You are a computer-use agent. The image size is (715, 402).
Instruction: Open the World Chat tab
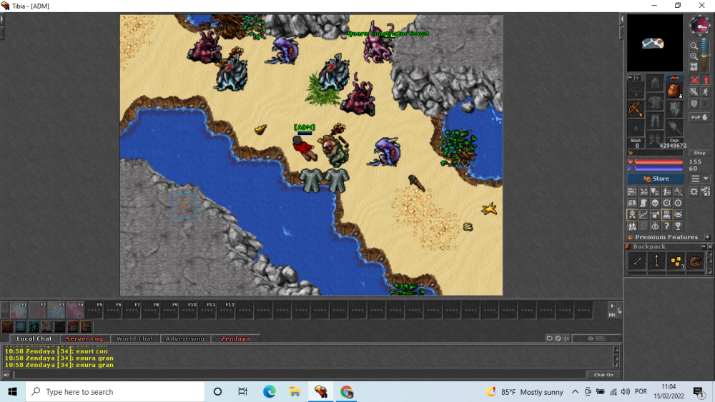pos(135,338)
